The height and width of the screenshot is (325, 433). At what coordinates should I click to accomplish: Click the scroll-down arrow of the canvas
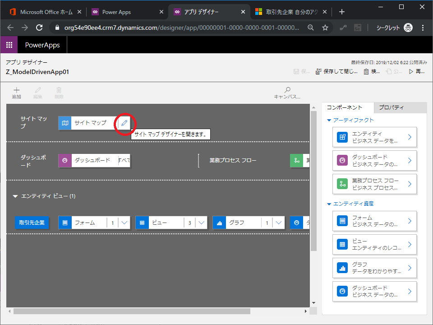point(313,303)
